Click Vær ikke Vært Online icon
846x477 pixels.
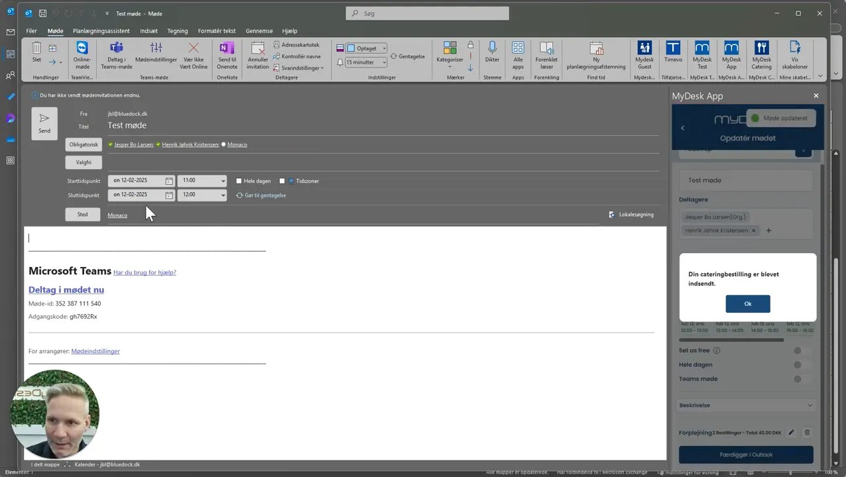tap(194, 55)
